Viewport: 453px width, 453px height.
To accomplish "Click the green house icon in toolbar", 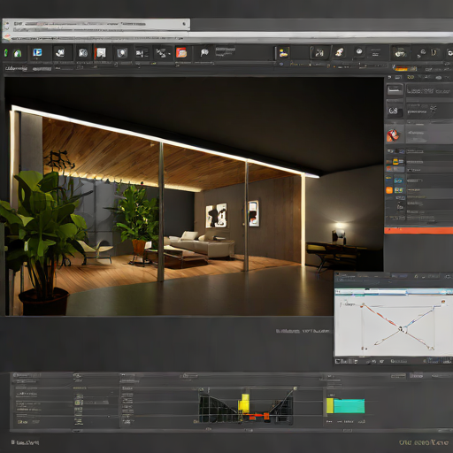I will (18, 53).
